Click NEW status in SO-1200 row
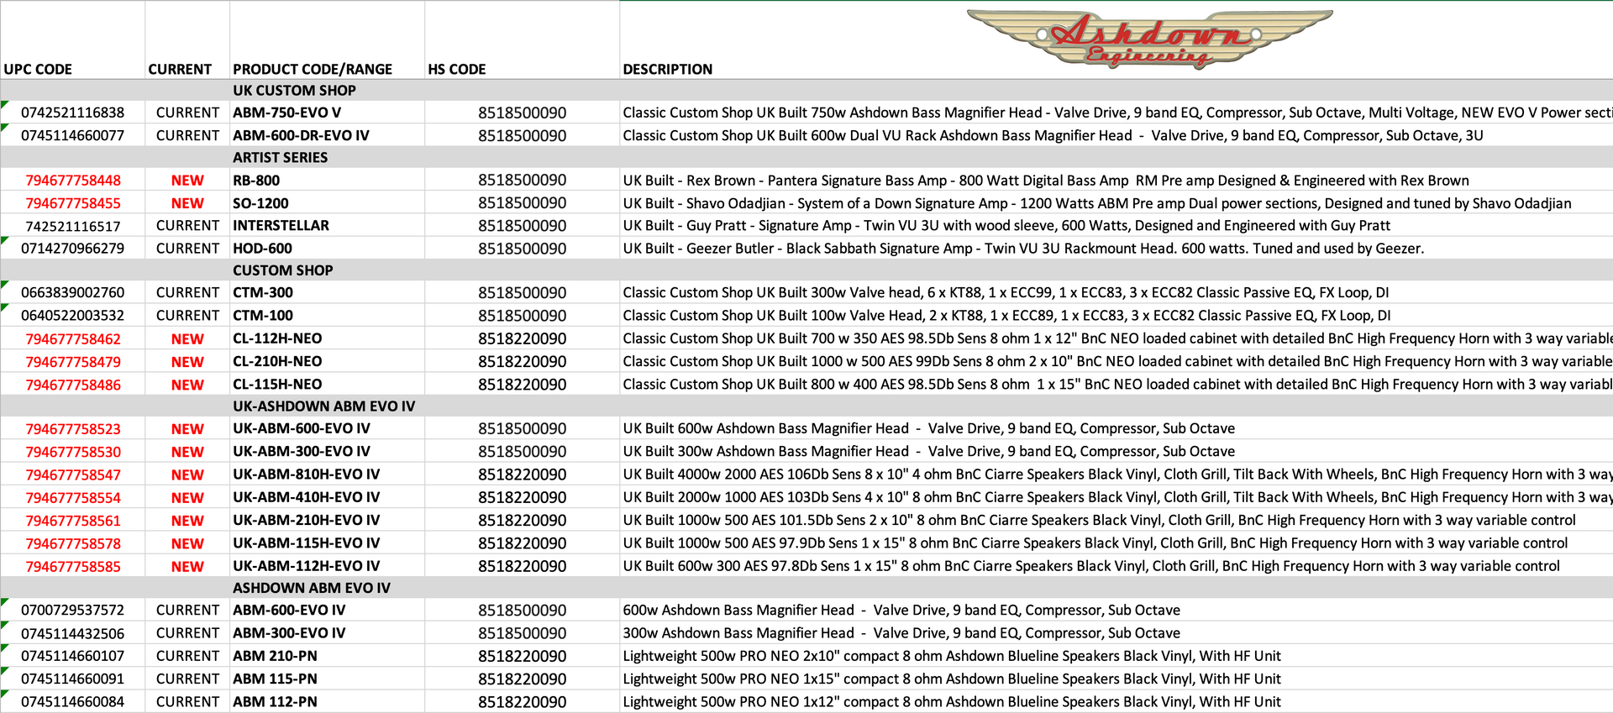This screenshot has width=1613, height=713. point(187,203)
